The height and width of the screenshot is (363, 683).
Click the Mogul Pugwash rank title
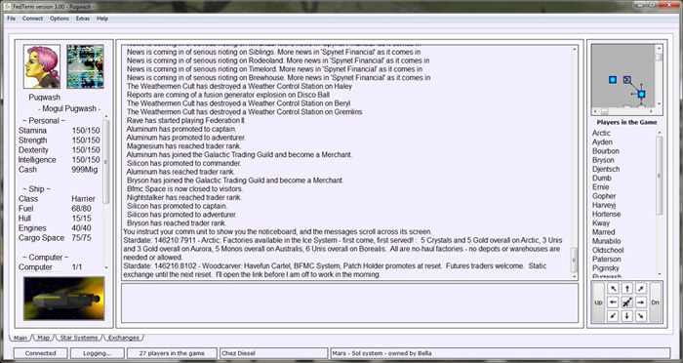point(69,108)
